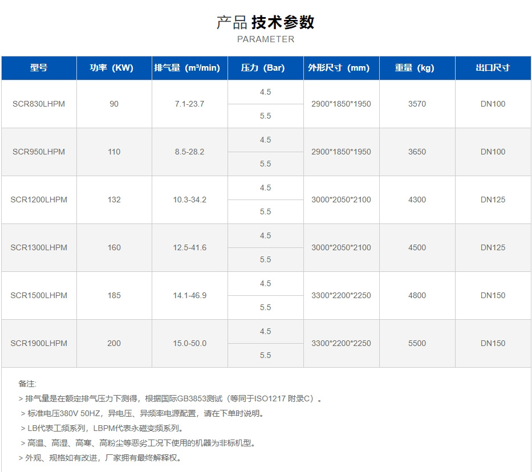
Task: Select the SCR830LHPM model cell
Action: click(39, 104)
